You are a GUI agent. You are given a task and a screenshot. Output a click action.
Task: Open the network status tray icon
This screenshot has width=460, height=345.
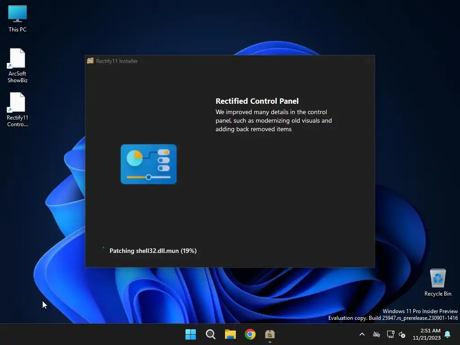pyautogui.click(x=390, y=334)
